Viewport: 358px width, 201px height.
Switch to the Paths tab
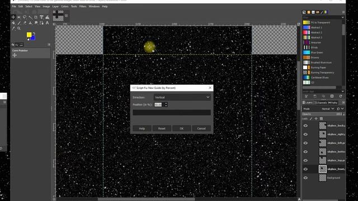[x=333, y=103]
